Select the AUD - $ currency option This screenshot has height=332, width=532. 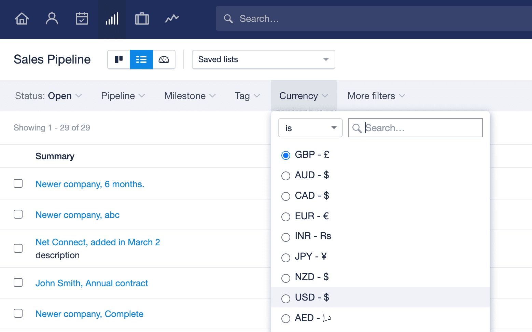(x=286, y=176)
